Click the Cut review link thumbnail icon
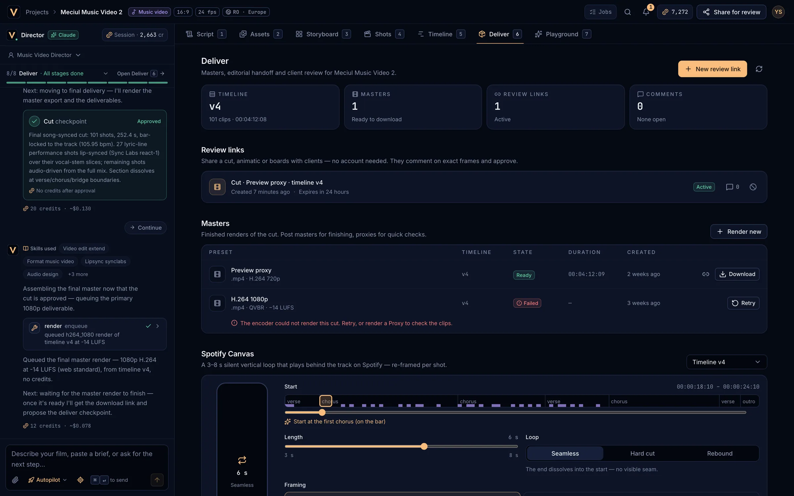Image resolution: width=794 pixels, height=496 pixels. 217,187
